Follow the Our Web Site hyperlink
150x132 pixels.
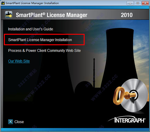(x=19, y=61)
